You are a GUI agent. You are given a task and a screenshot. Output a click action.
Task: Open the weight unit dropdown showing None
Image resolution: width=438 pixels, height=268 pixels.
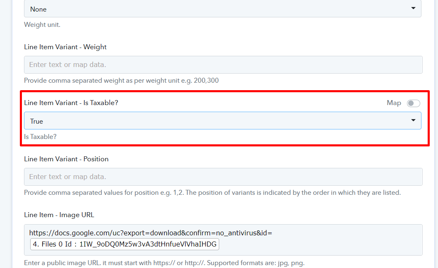(x=223, y=9)
